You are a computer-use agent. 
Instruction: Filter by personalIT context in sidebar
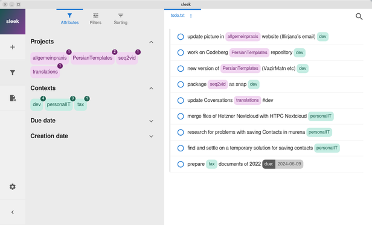(x=59, y=104)
